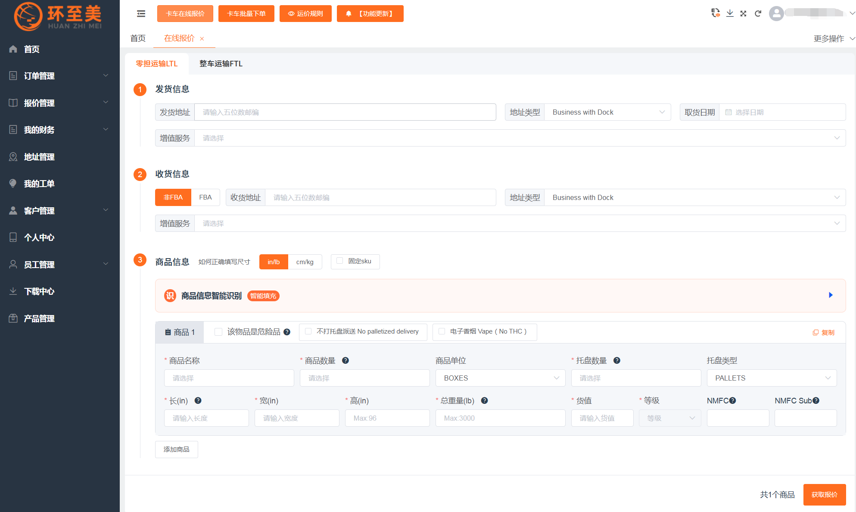Click the translate language icon in the top bar
This screenshot has height=512, width=856.
pos(716,13)
